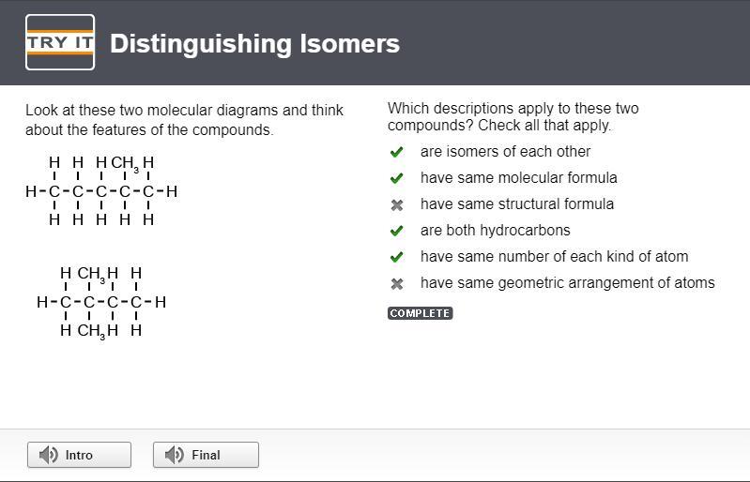Play the Final audio
This screenshot has height=482, width=750.
pyautogui.click(x=206, y=455)
